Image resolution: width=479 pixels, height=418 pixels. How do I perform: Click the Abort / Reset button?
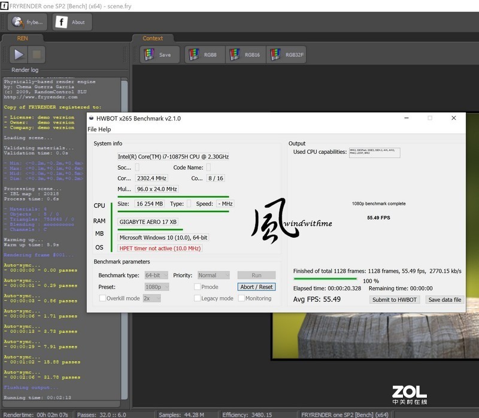[257, 287]
